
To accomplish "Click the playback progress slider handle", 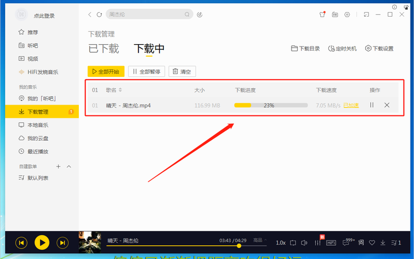I will click(239, 246).
